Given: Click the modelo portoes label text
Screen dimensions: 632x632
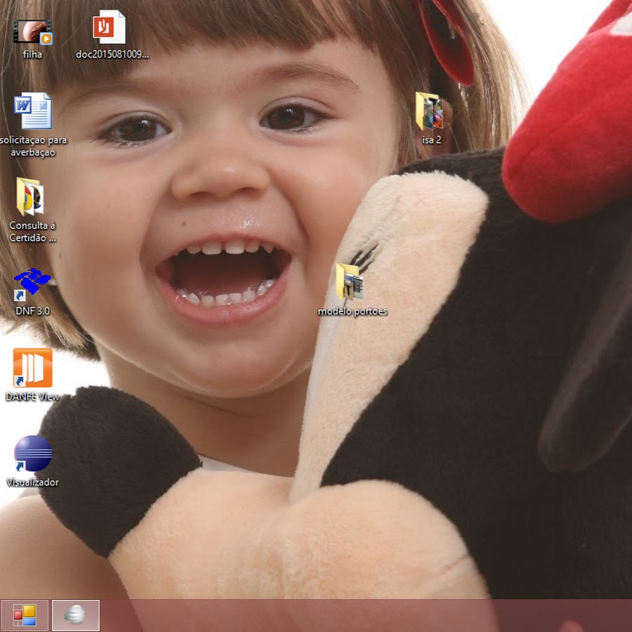Looking at the screenshot, I should (353, 311).
